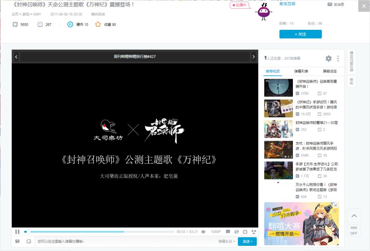This screenshot has height=251, width=370.
Task: Click the video progress slider handle
Action: pos(28,232)
